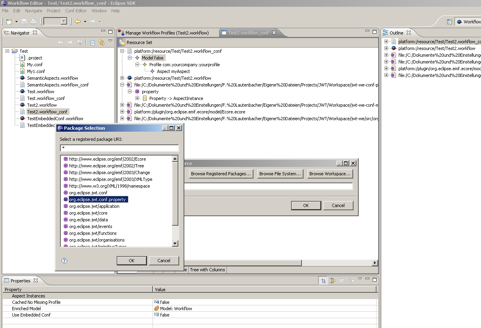Viewport: 481px width, 328px height.
Task: Go back with the yellow Back arrow
Action: pos(78,21)
